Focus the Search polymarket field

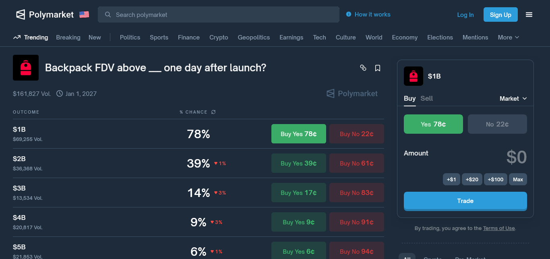tap(219, 15)
